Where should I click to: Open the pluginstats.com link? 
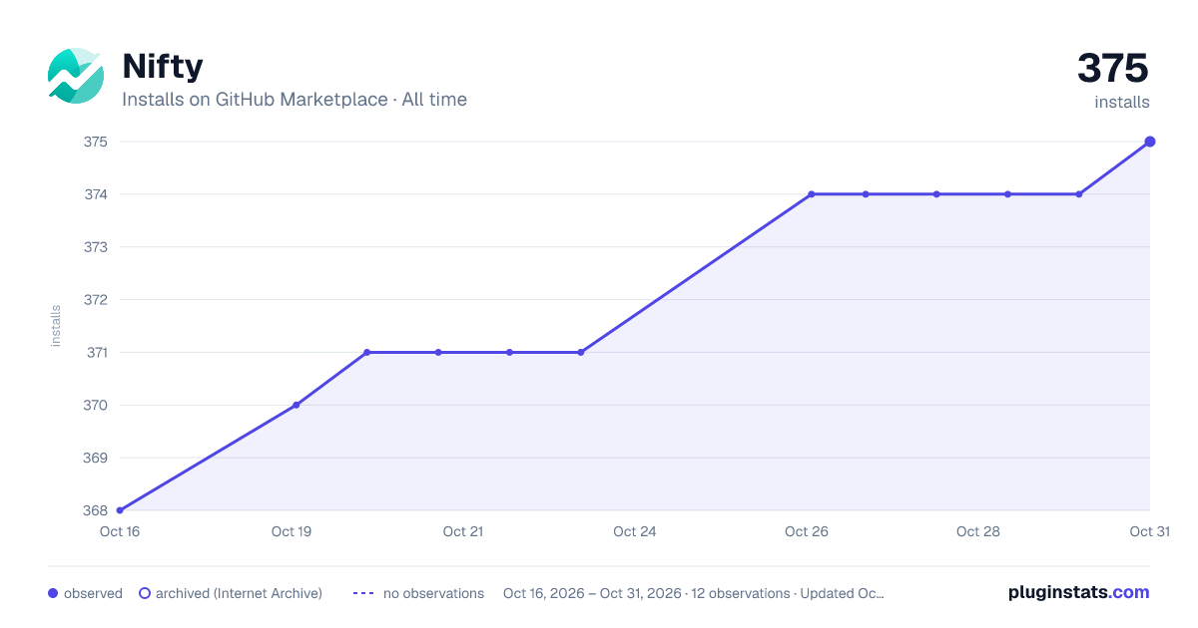pyautogui.click(x=1078, y=592)
